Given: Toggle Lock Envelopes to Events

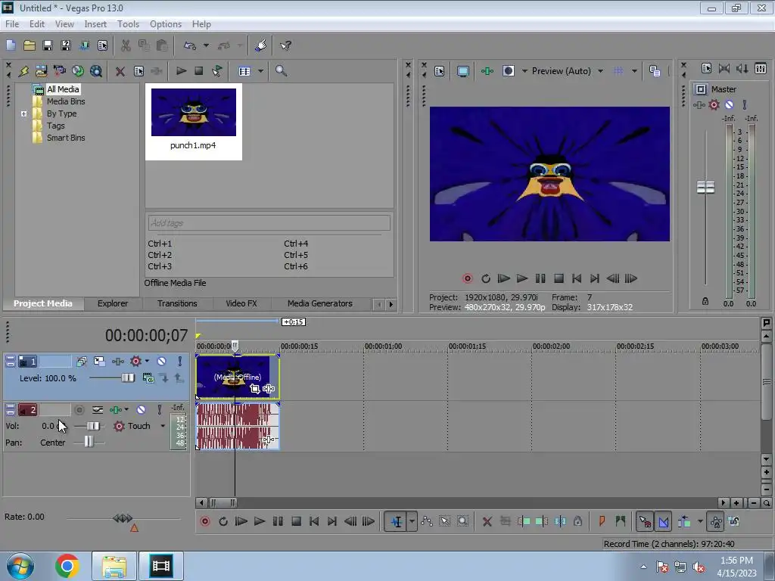Looking at the screenshot, I should coord(716,521).
